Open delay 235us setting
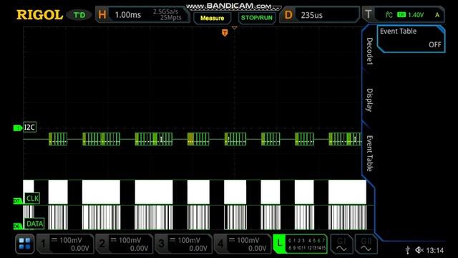 (x=312, y=15)
